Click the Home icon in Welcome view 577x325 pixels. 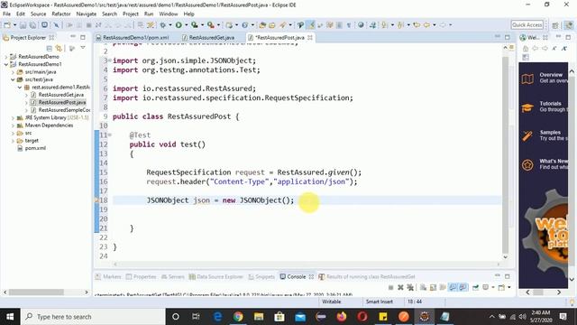526,48
